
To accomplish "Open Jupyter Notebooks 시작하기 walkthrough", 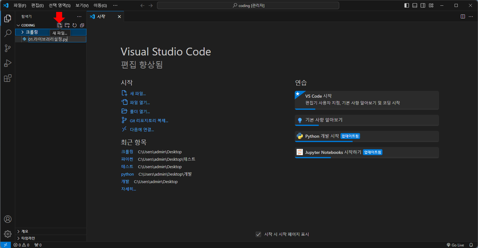I will coord(367,153).
